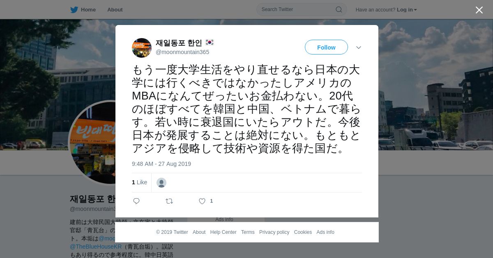The height and width of the screenshot is (258, 493).
Task: Open the tweet author's profile picture
Action: pyautogui.click(x=142, y=48)
